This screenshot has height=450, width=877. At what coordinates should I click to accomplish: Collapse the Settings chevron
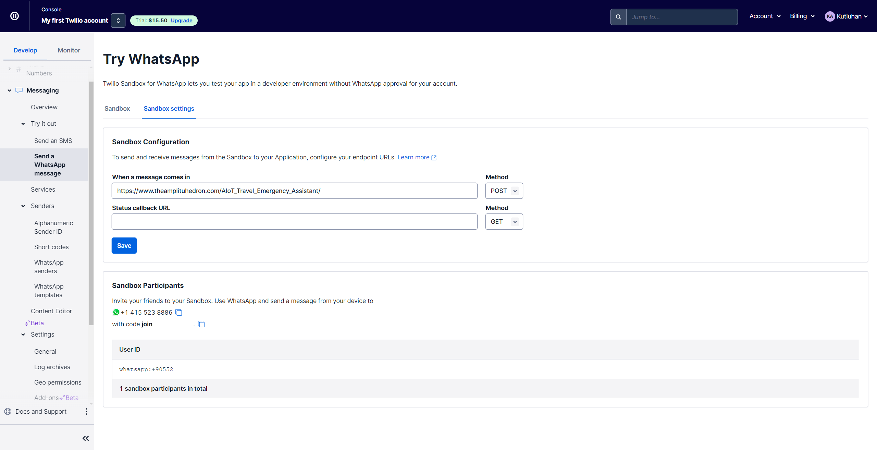(23, 335)
